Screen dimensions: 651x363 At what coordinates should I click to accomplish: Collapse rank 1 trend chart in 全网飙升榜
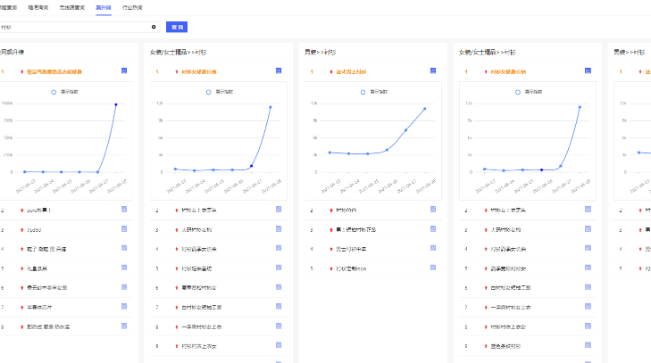pos(125,70)
